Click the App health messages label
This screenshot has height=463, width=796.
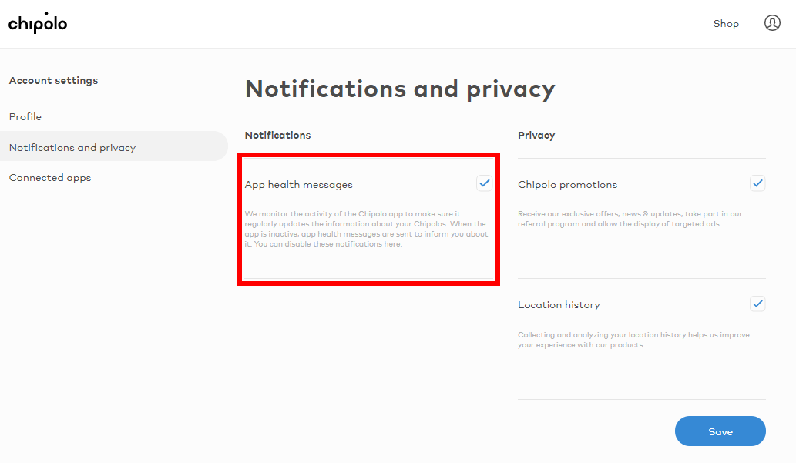[x=298, y=185]
